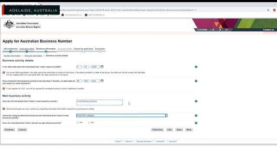
Task: Click the Food Delivery Service text area
Action: point(100,102)
